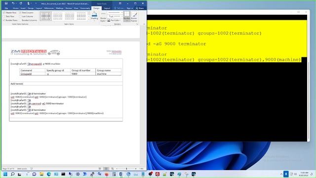Image resolution: width=316 pixels, height=178 pixels.
Task: Undo the last action in Word
Action: (13, 3)
